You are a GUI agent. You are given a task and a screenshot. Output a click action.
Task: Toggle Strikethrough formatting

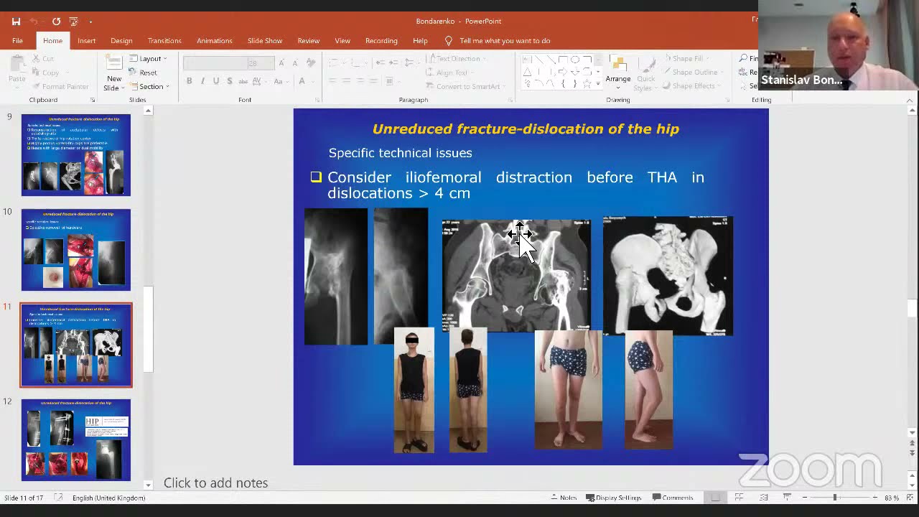[x=242, y=81]
